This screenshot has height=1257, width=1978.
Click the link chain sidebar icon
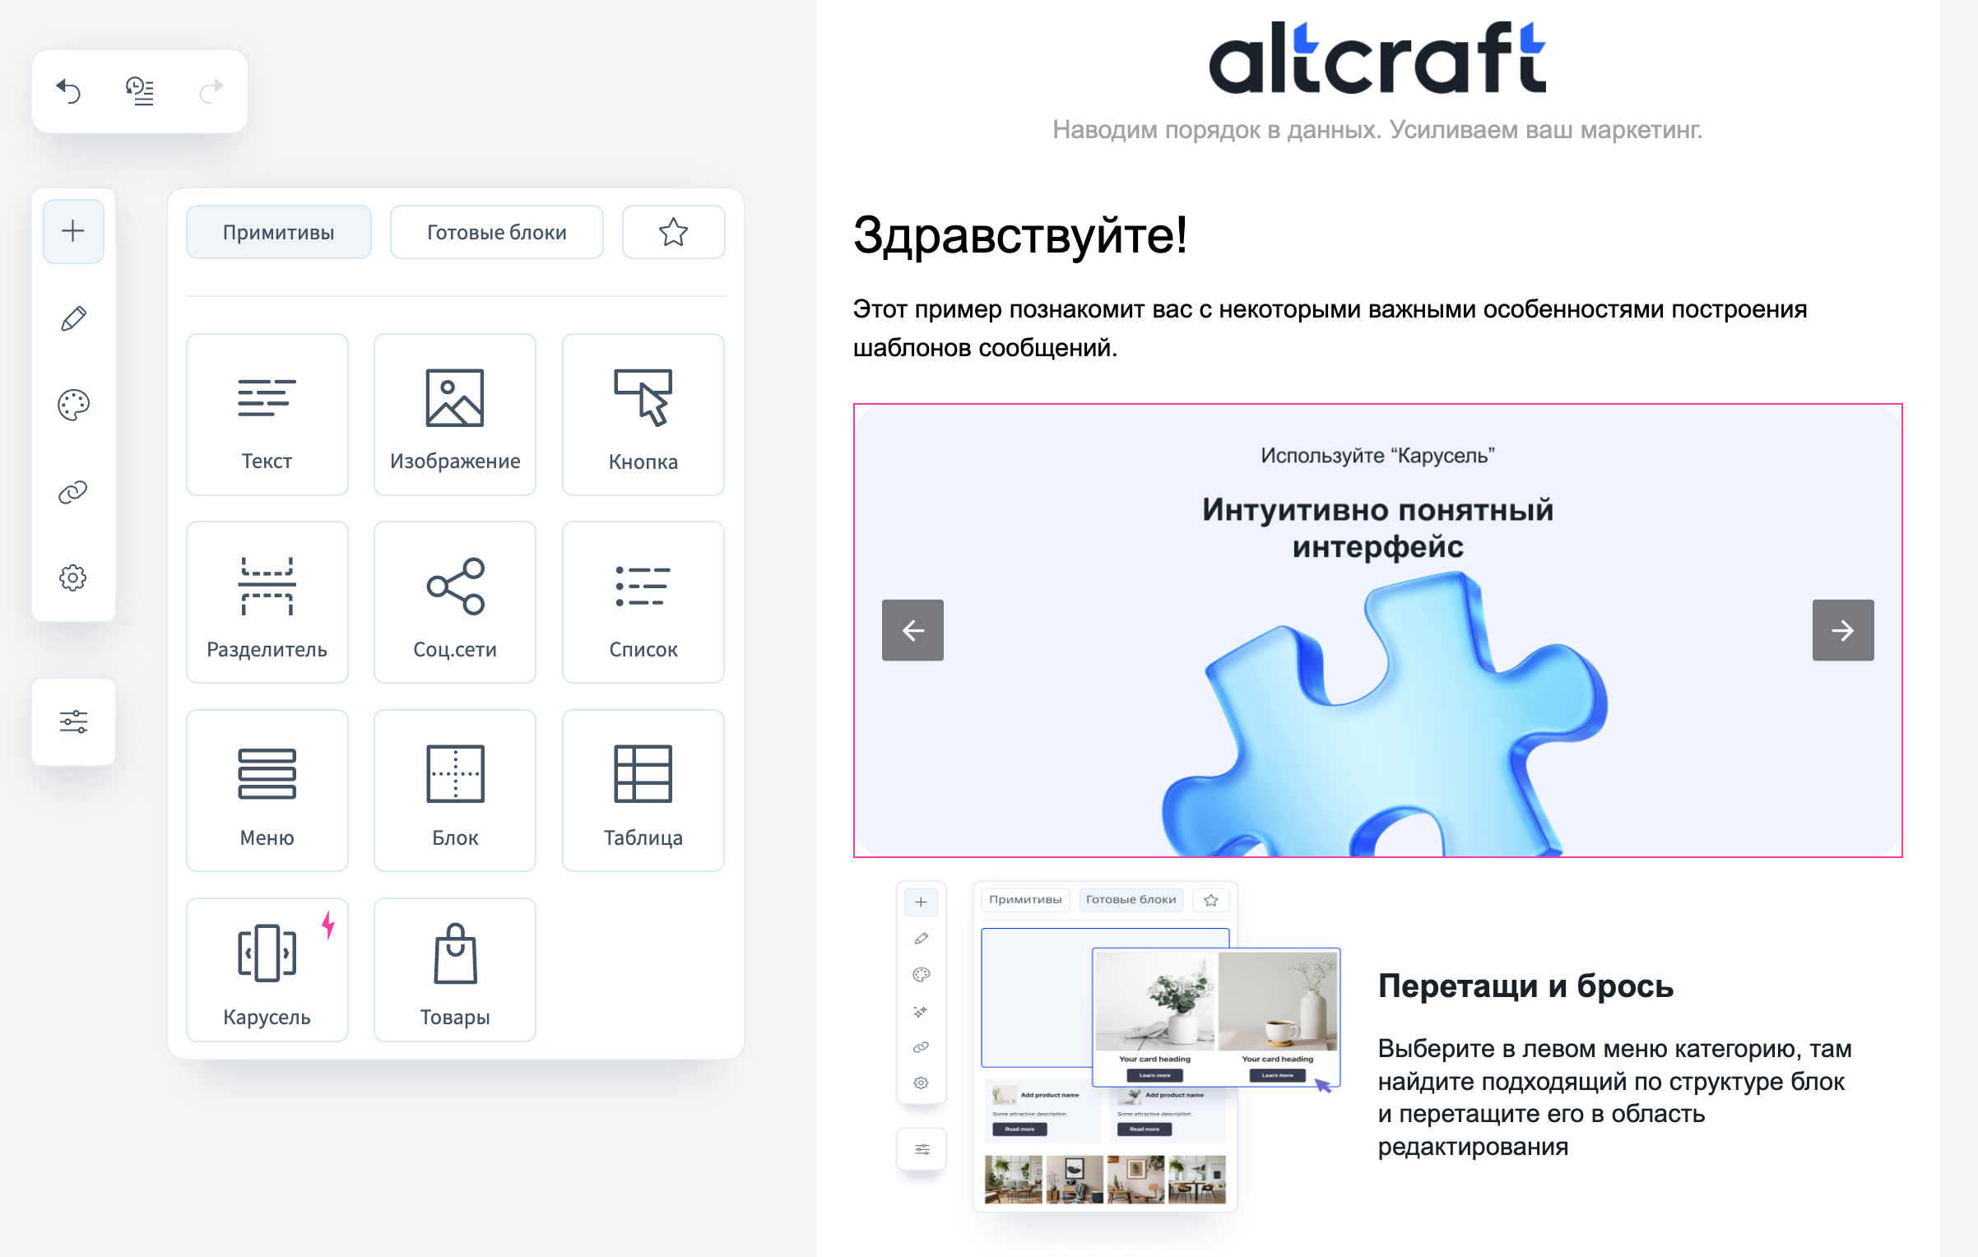click(73, 492)
